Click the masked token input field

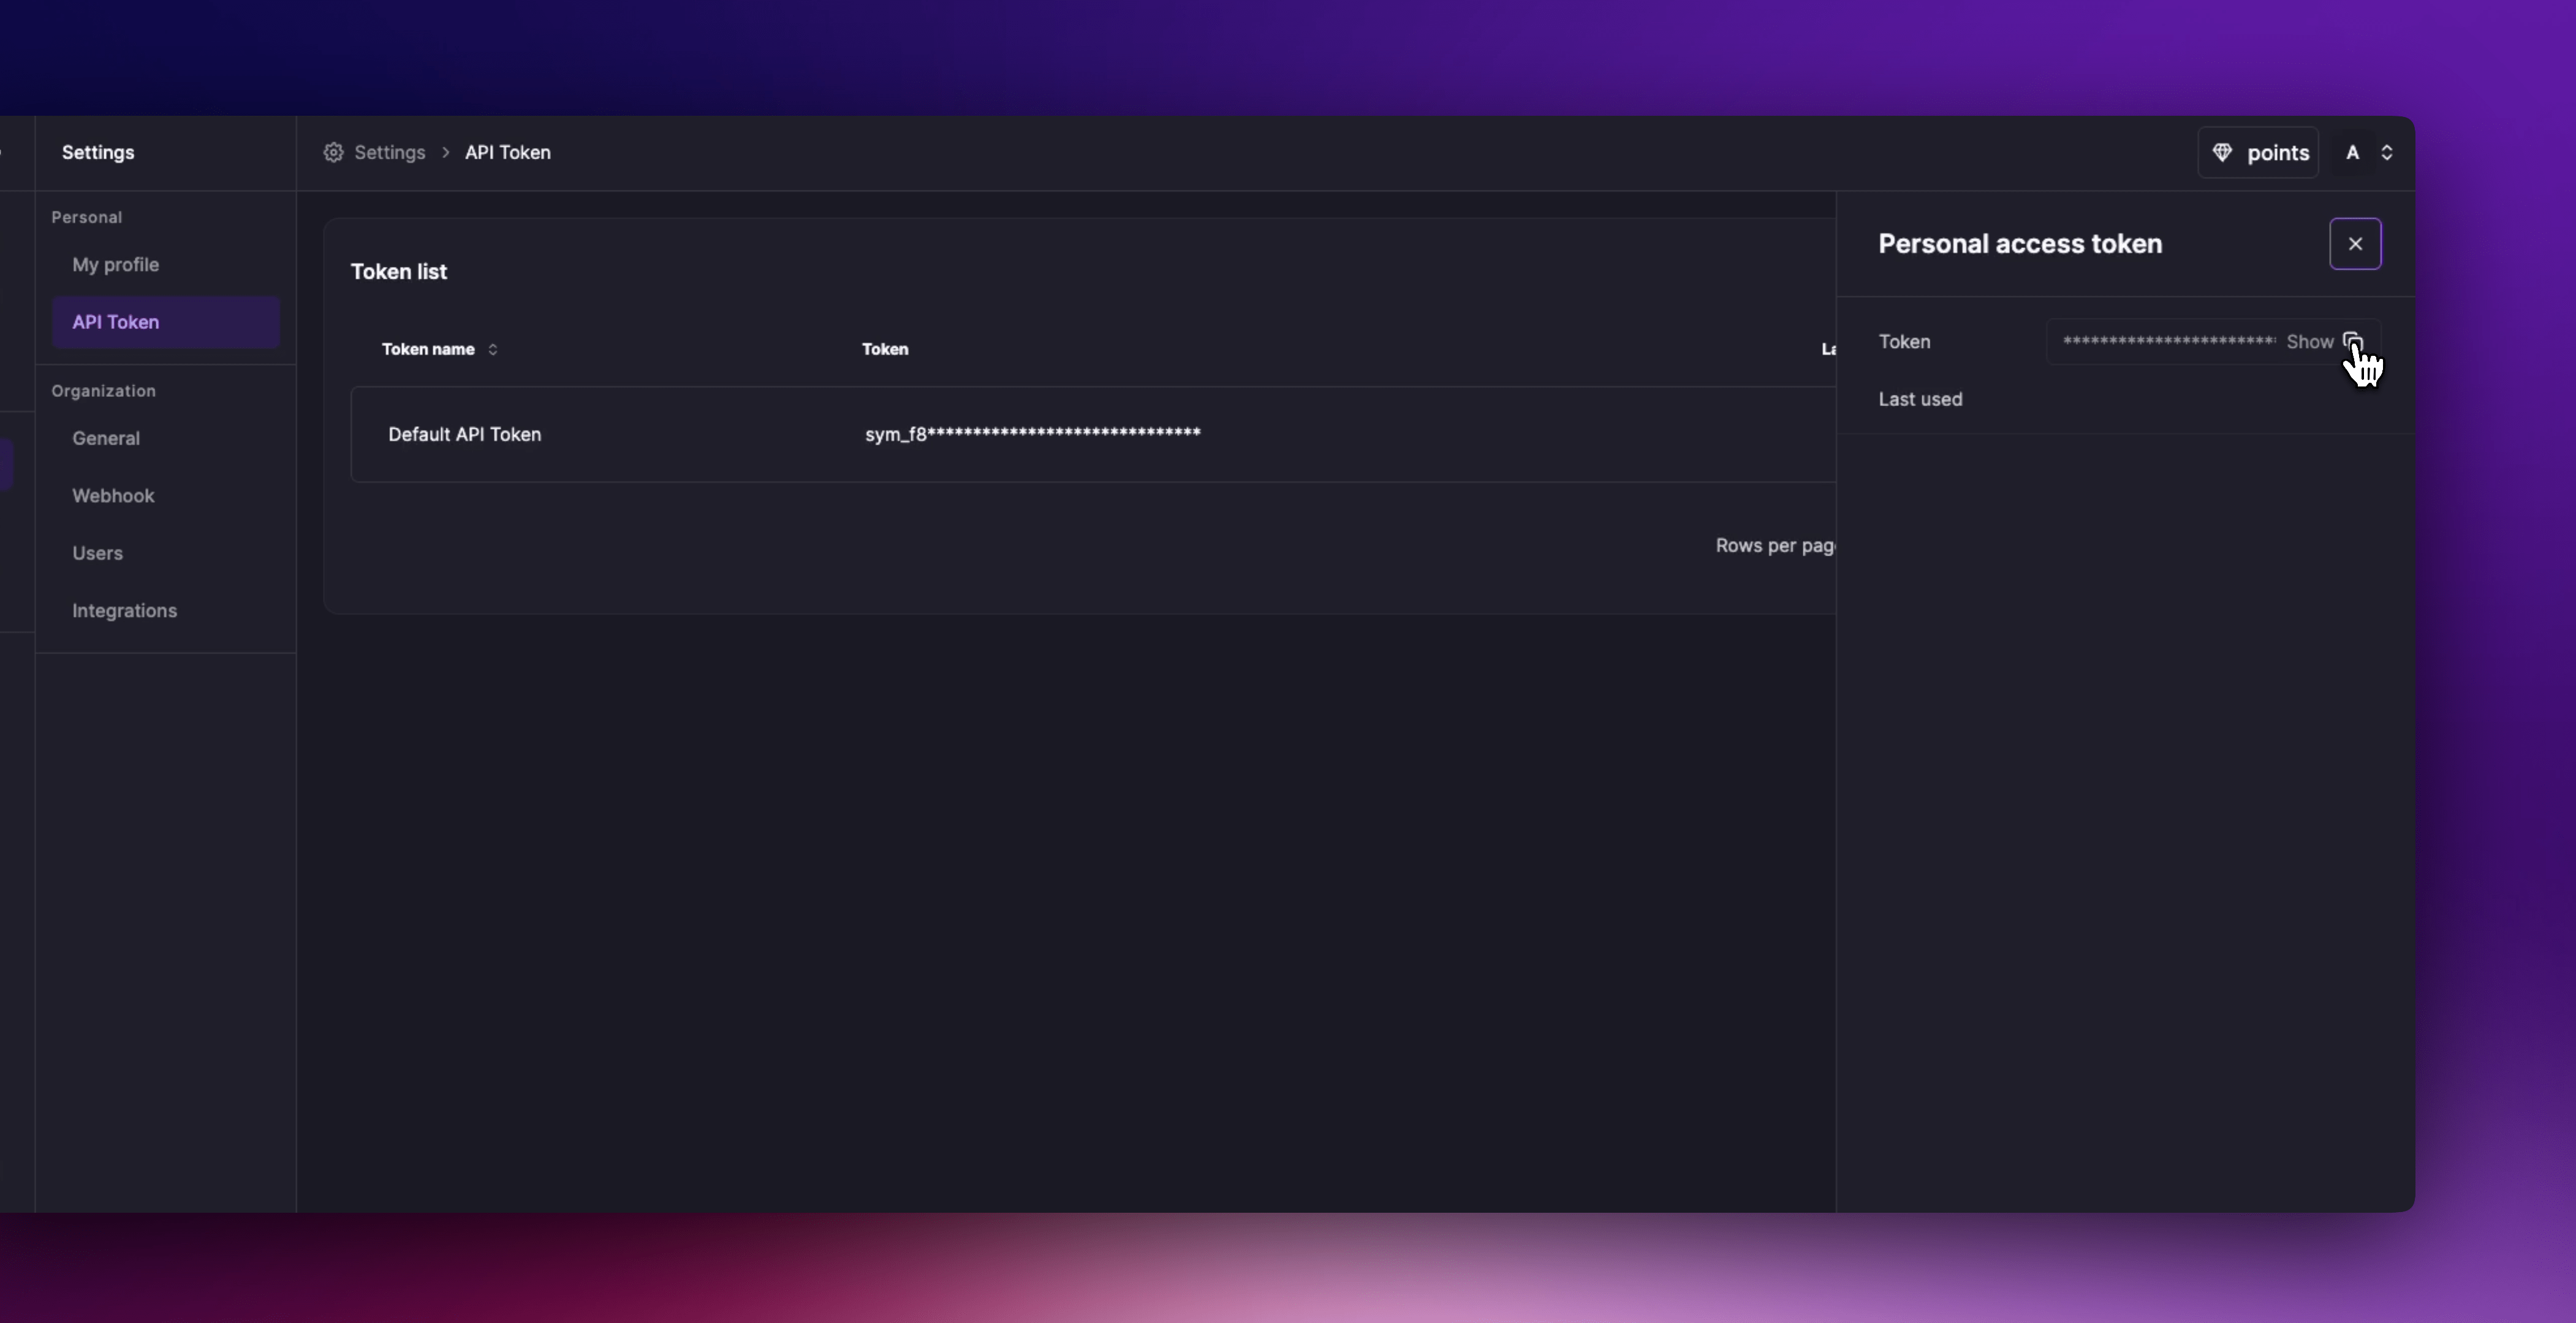click(x=2167, y=342)
